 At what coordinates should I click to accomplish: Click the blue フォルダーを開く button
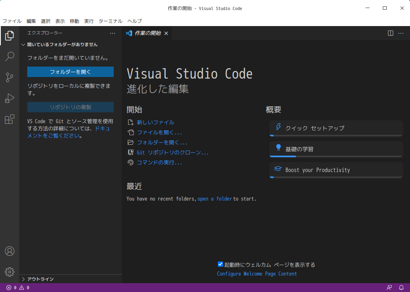coord(70,72)
